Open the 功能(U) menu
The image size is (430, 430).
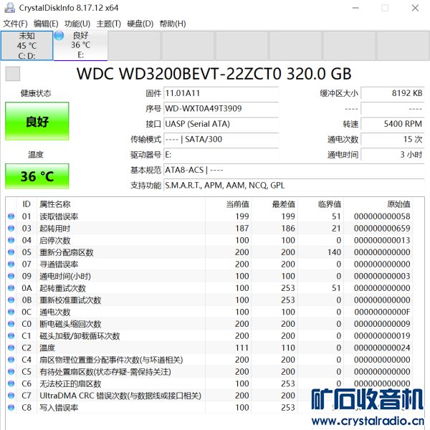[77, 24]
